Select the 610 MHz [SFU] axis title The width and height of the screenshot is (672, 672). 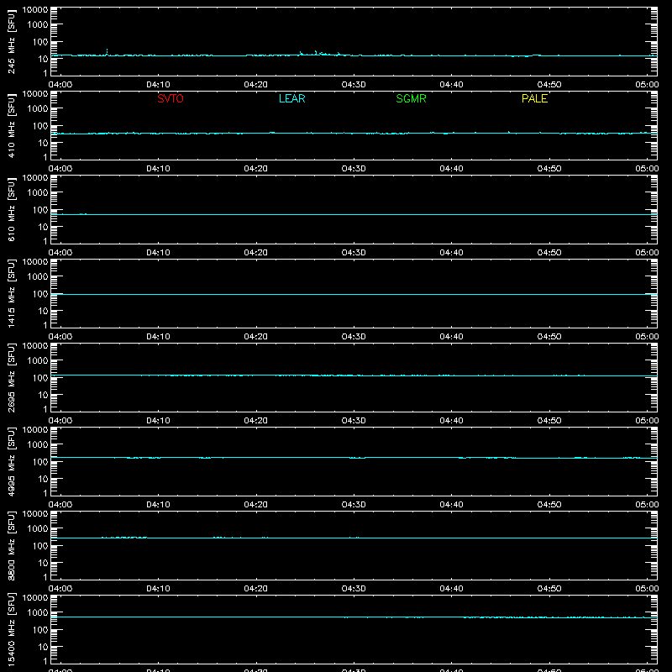[11, 210]
